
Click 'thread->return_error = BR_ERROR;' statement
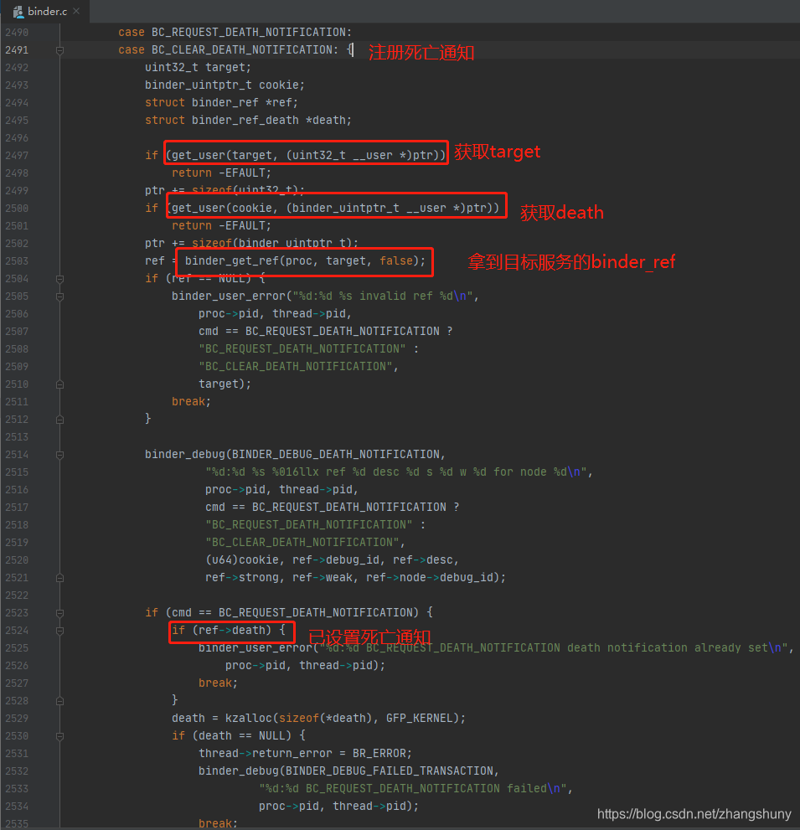[x=305, y=753]
